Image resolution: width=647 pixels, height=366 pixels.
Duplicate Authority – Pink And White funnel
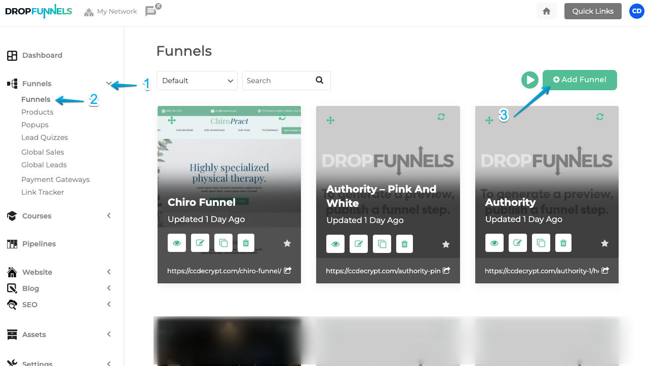(382, 244)
